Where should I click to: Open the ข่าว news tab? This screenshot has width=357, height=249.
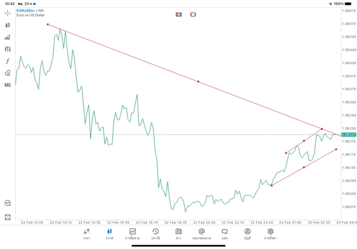[178, 233]
